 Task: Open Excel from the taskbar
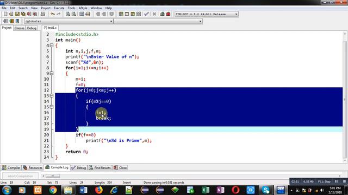pyautogui.click(x=206, y=190)
